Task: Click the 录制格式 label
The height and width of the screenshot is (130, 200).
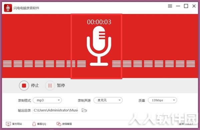Action: point(24,101)
